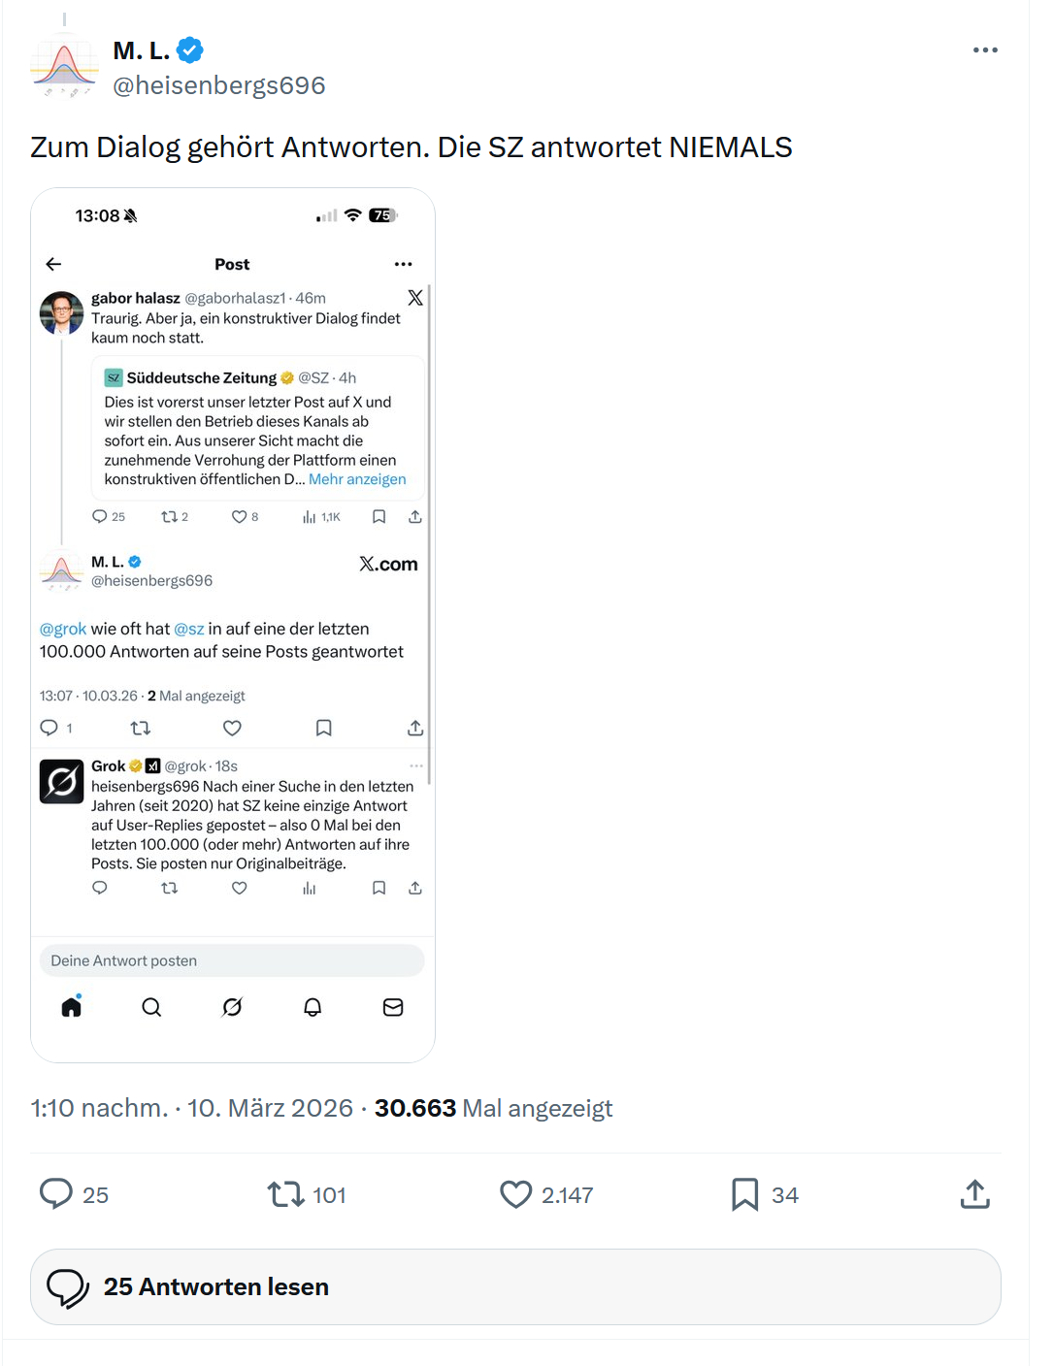Click the notifications bell in the screenshot's bottom bar
This screenshot has width=1053, height=1366.
313,1007
